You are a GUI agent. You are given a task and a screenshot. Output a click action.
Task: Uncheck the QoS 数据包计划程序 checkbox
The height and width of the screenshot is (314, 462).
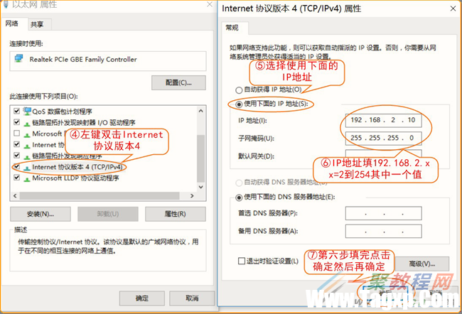click(x=17, y=111)
